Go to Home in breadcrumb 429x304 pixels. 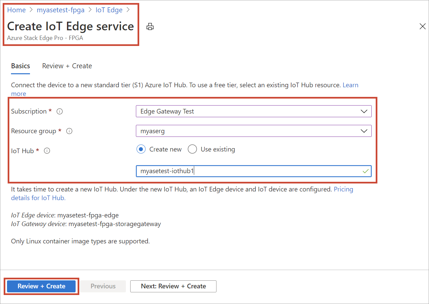point(16,10)
